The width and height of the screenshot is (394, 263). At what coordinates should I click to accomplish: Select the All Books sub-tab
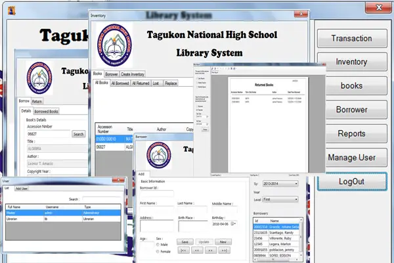[x=102, y=83]
